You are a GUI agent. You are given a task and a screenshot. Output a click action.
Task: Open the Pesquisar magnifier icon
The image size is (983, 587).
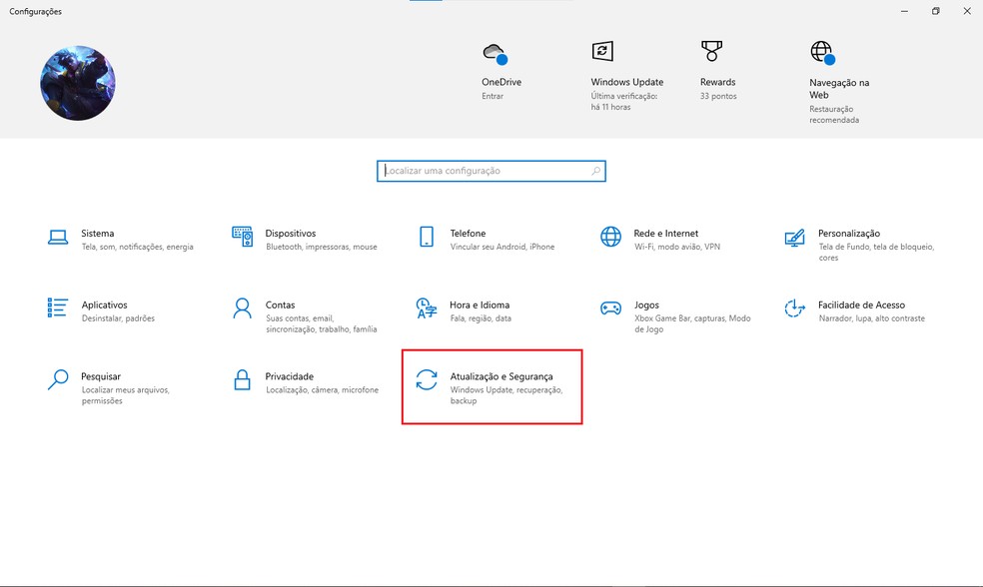tap(58, 379)
